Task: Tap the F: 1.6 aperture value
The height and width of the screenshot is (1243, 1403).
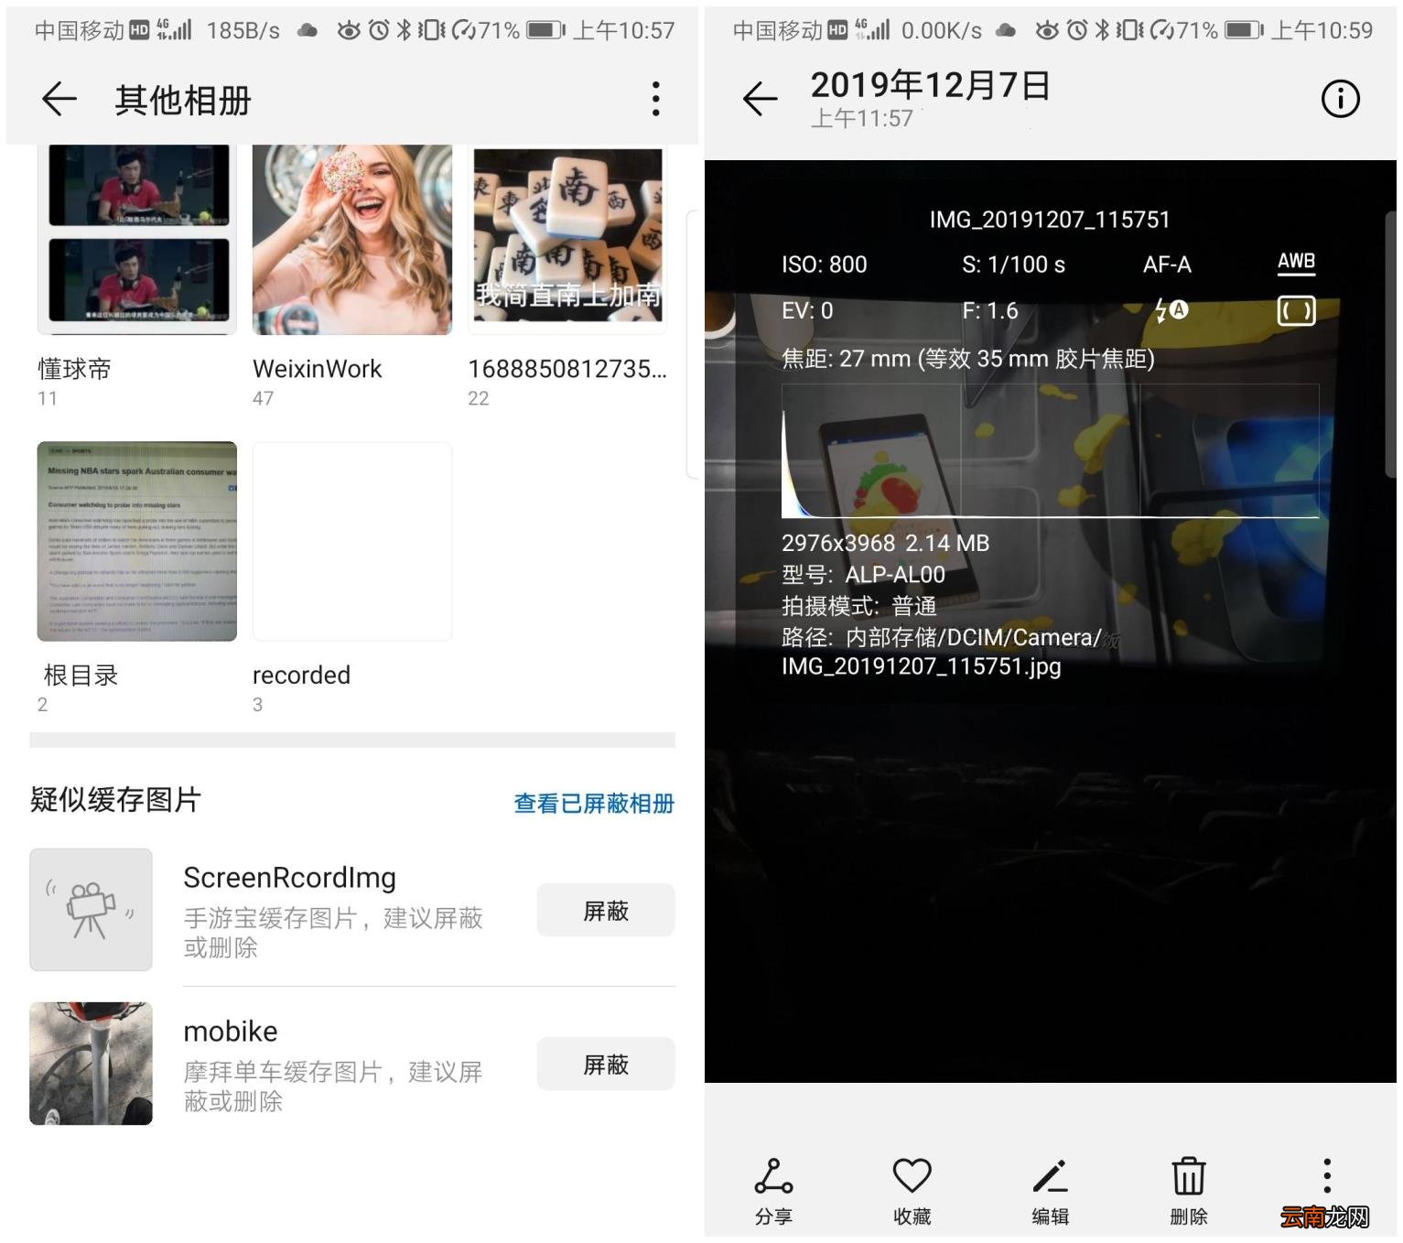Action: pyautogui.click(x=989, y=311)
